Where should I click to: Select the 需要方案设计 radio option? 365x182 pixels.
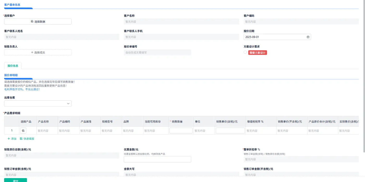point(245,52)
